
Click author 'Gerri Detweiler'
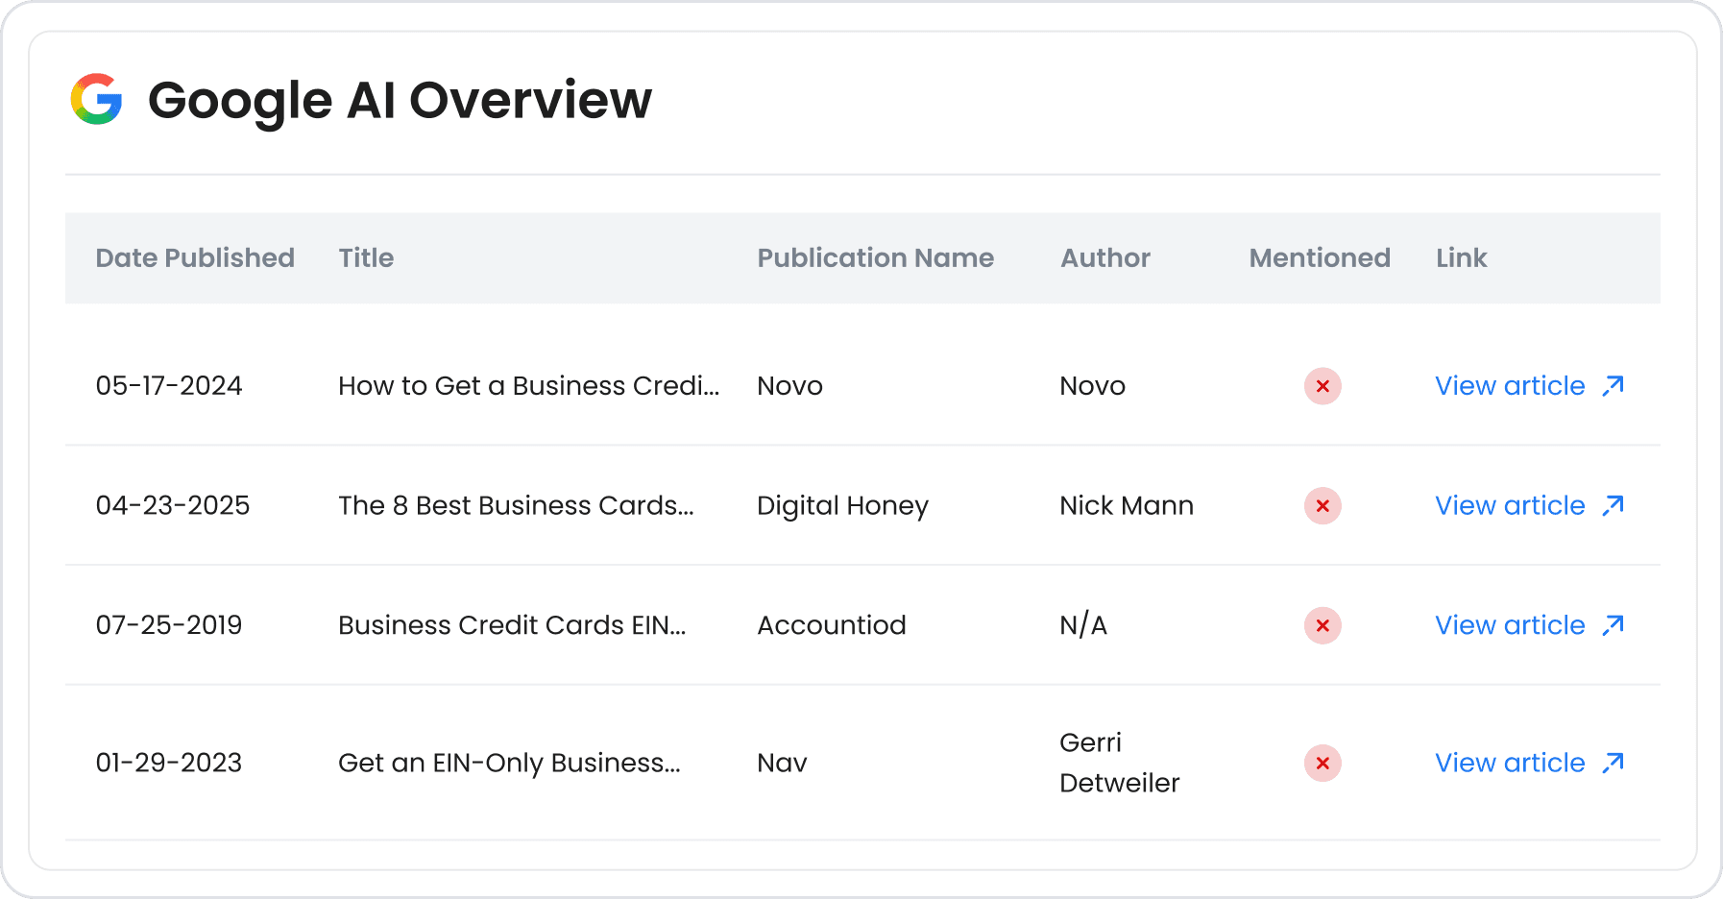point(1119,763)
